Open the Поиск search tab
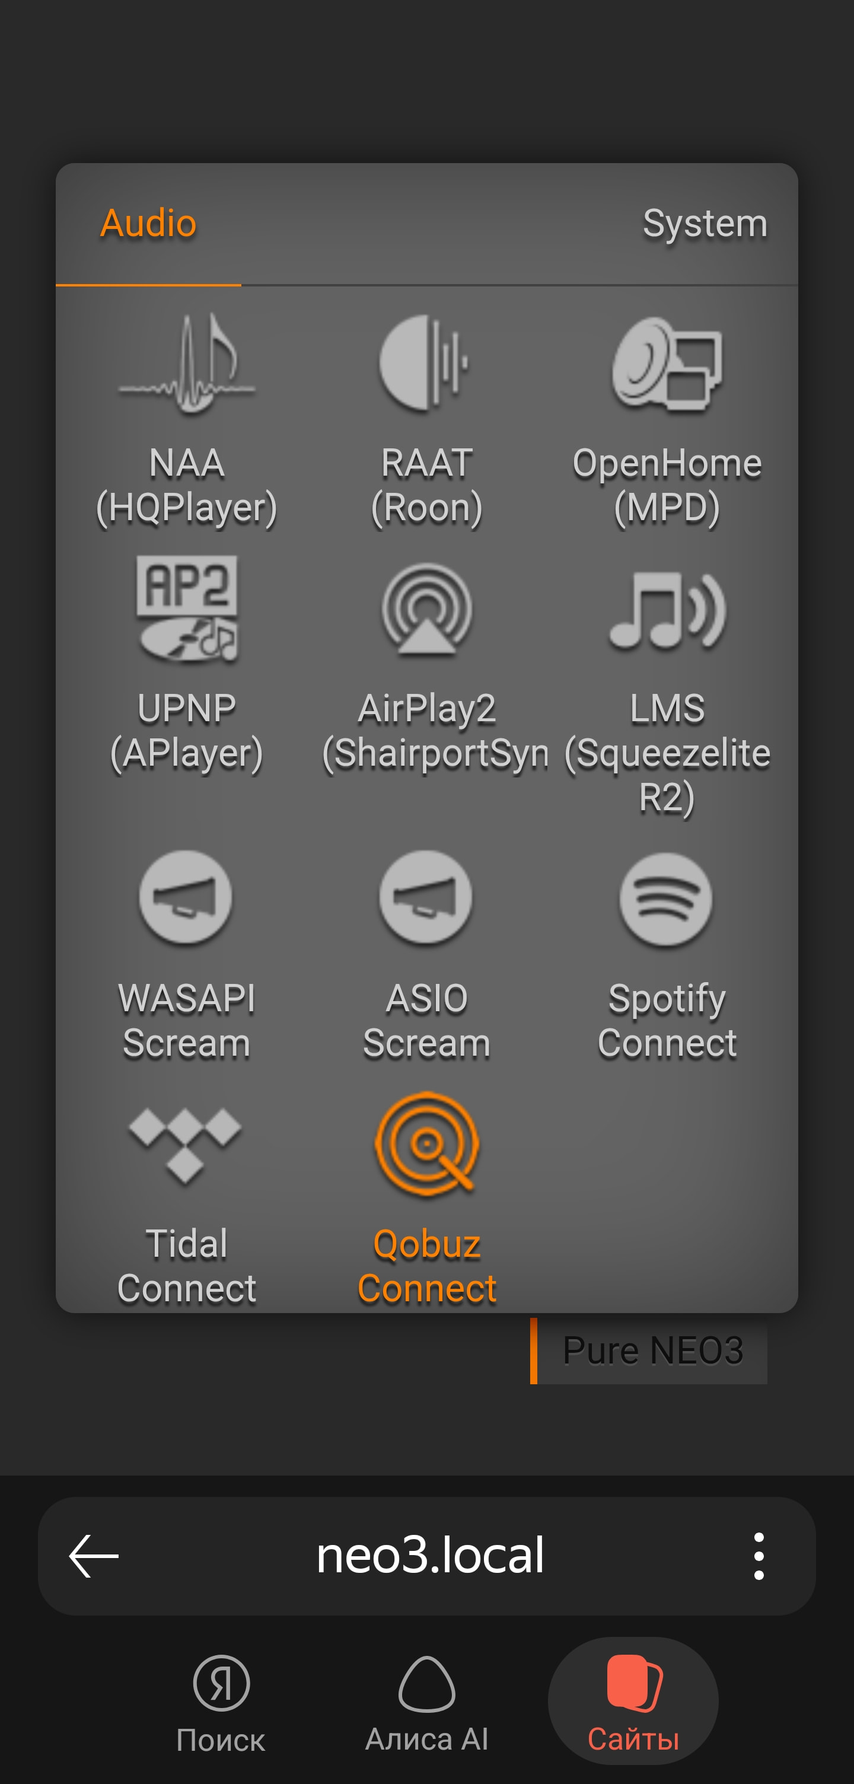Screen dimensions: 854x1784 point(221,1702)
